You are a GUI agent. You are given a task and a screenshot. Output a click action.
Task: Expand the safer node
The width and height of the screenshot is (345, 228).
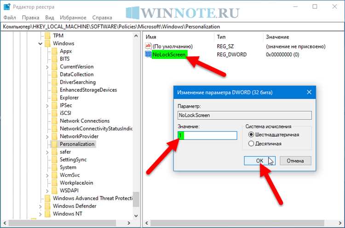tap(47, 152)
